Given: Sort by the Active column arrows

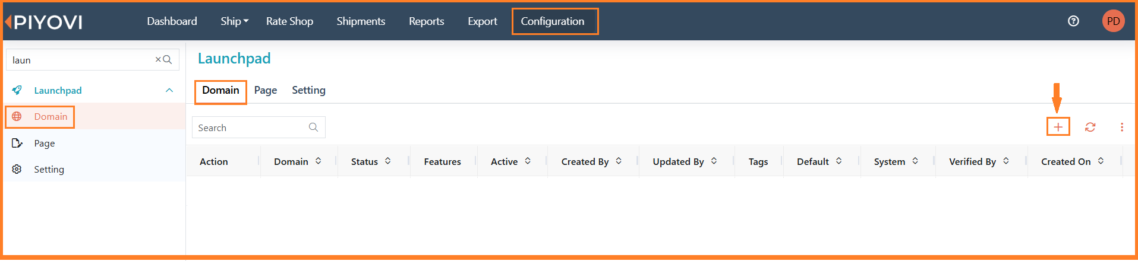Looking at the screenshot, I should (x=527, y=161).
